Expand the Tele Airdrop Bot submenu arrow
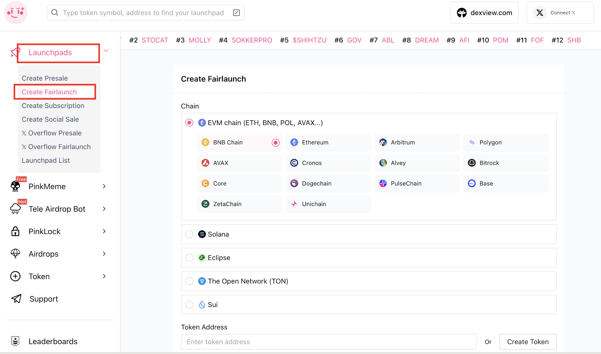This screenshot has height=354, width=601. pyautogui.click(x=104, y=209)
